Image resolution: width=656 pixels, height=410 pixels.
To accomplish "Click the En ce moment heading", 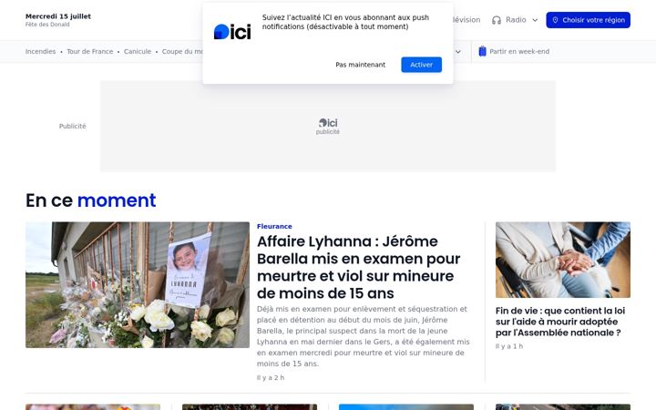I will [x=91, y=200].
